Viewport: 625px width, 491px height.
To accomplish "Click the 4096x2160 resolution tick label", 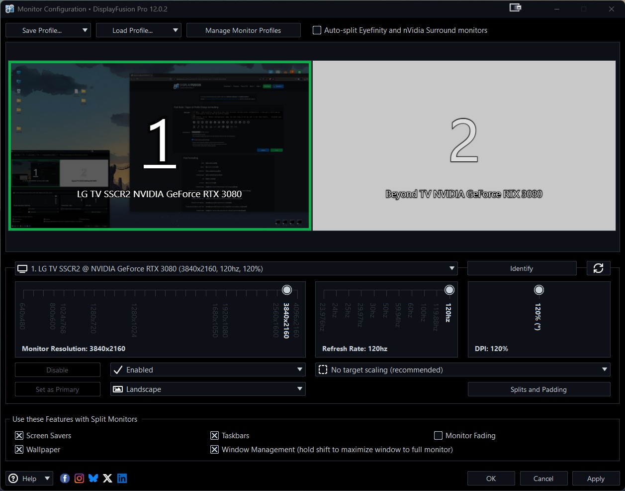I will point(296,320).
